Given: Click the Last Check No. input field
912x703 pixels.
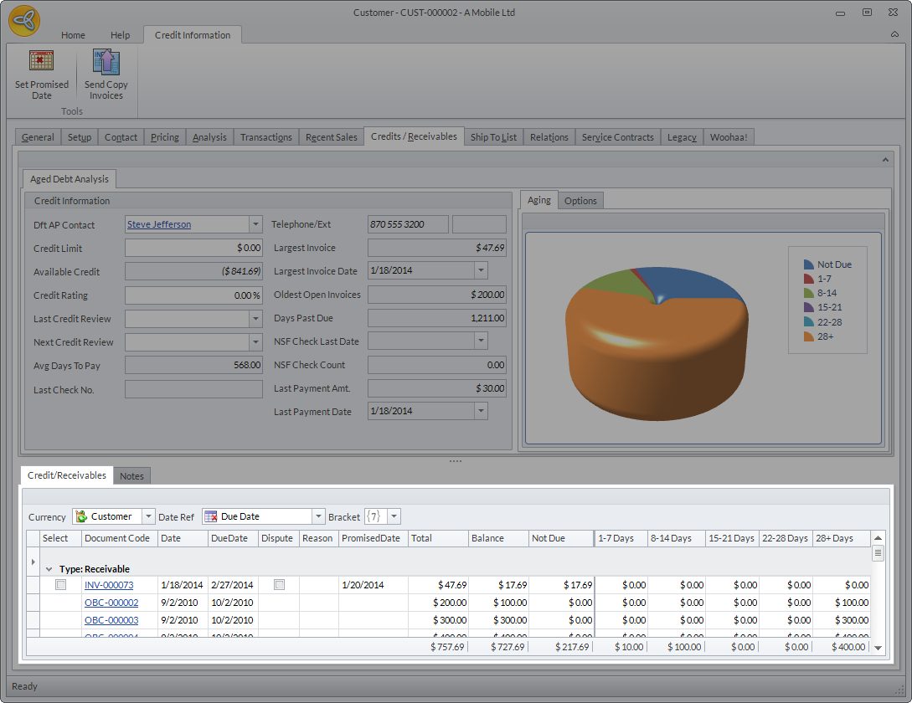Looking at the screenshot, I should tap(193, 389).
